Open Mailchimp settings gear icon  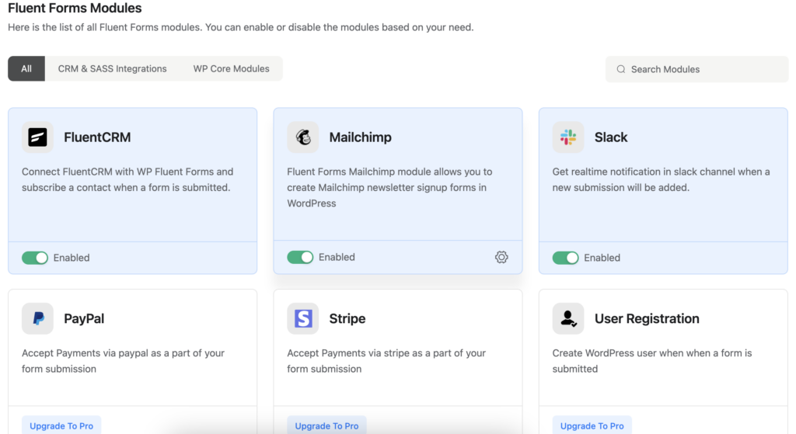click(501, 257)
